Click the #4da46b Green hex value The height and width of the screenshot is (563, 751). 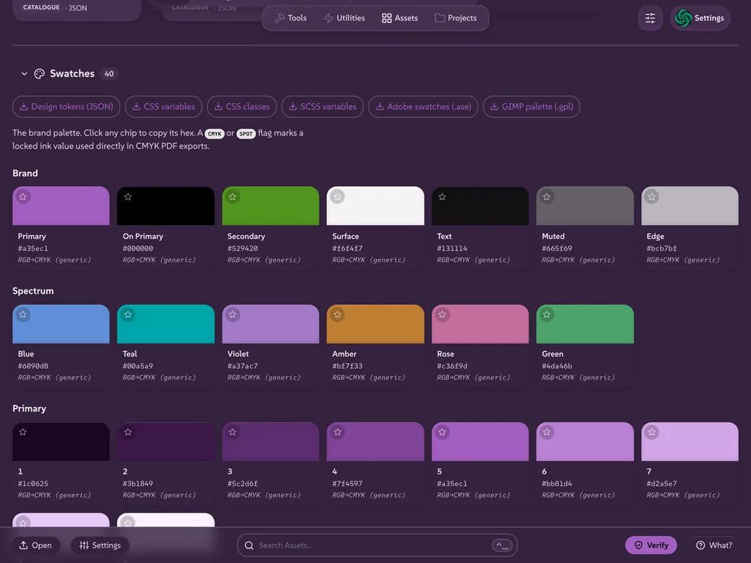point(557,366)
